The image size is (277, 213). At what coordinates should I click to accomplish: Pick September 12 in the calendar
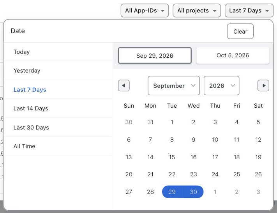[258, 140]
